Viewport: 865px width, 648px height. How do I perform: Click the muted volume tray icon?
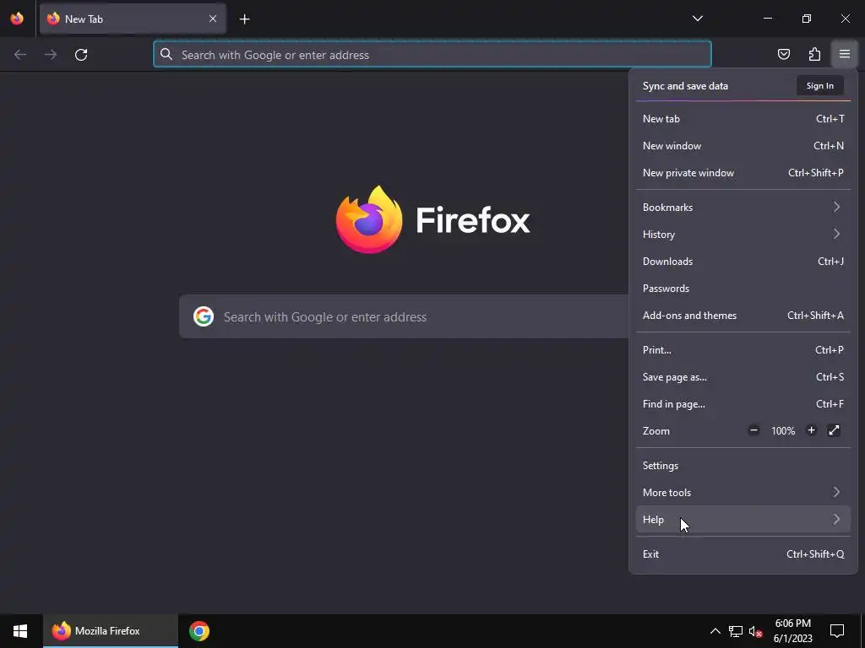click(x=756, y=631)
